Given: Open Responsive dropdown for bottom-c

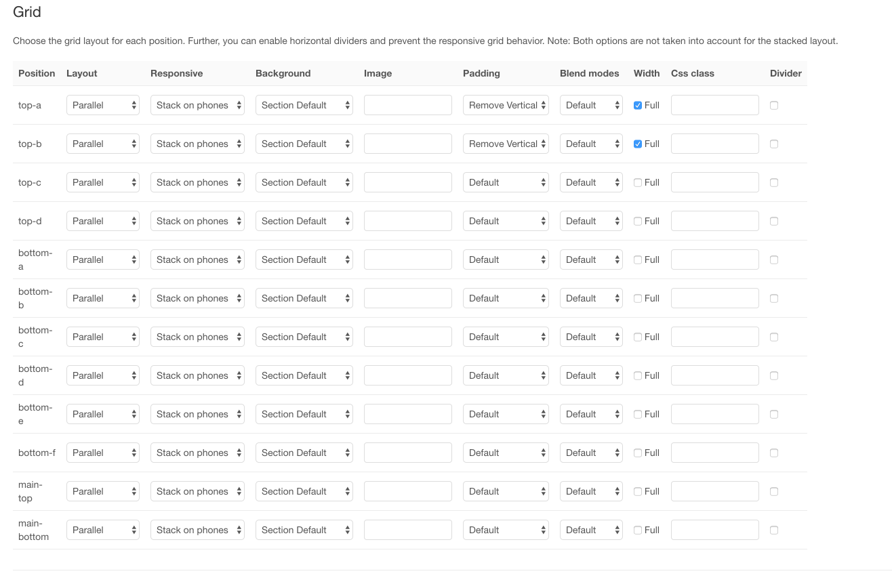Looking at the screenshot, I should [197, 337].
